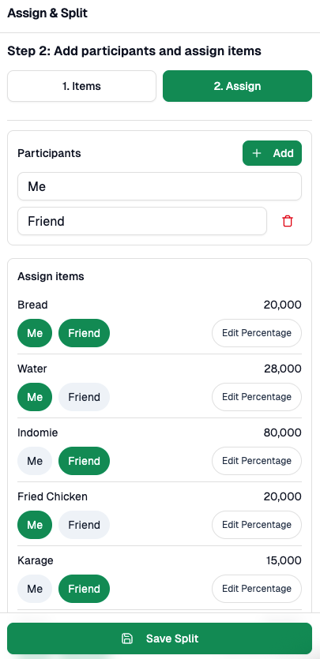320x659 pixels.
Task: Click the Friend participant name field
Action: coord(142,221)
